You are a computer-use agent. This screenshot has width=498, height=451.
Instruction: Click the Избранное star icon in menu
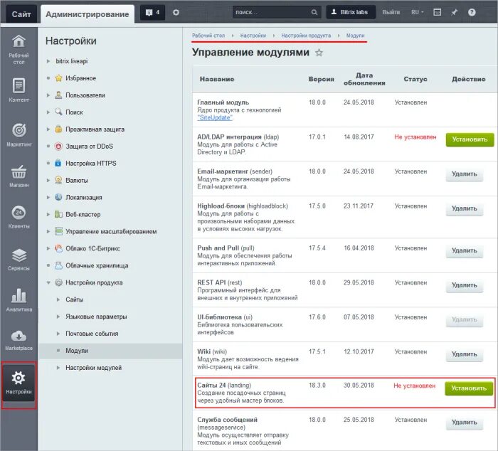58,78
